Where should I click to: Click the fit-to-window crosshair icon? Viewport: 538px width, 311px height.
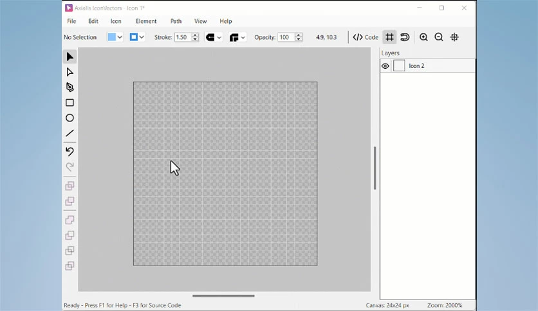coord(454,37)
